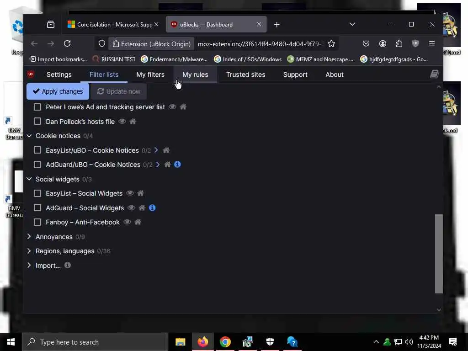This screenshot has width=468, height=351.
Task: Reload the current page
Action: click(67, 43)
